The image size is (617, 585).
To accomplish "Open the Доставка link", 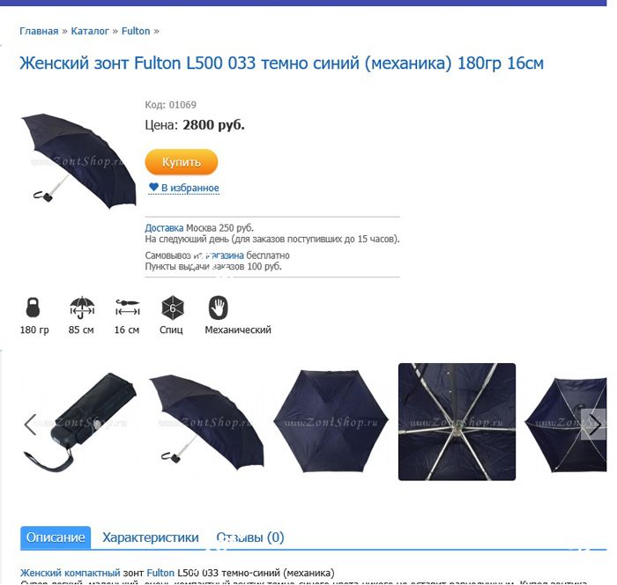I will [x=164, y=228].
